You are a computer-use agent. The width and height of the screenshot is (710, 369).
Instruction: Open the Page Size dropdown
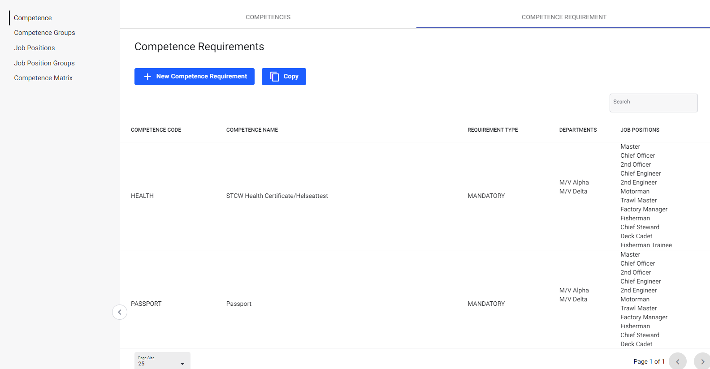pos(162,361)
